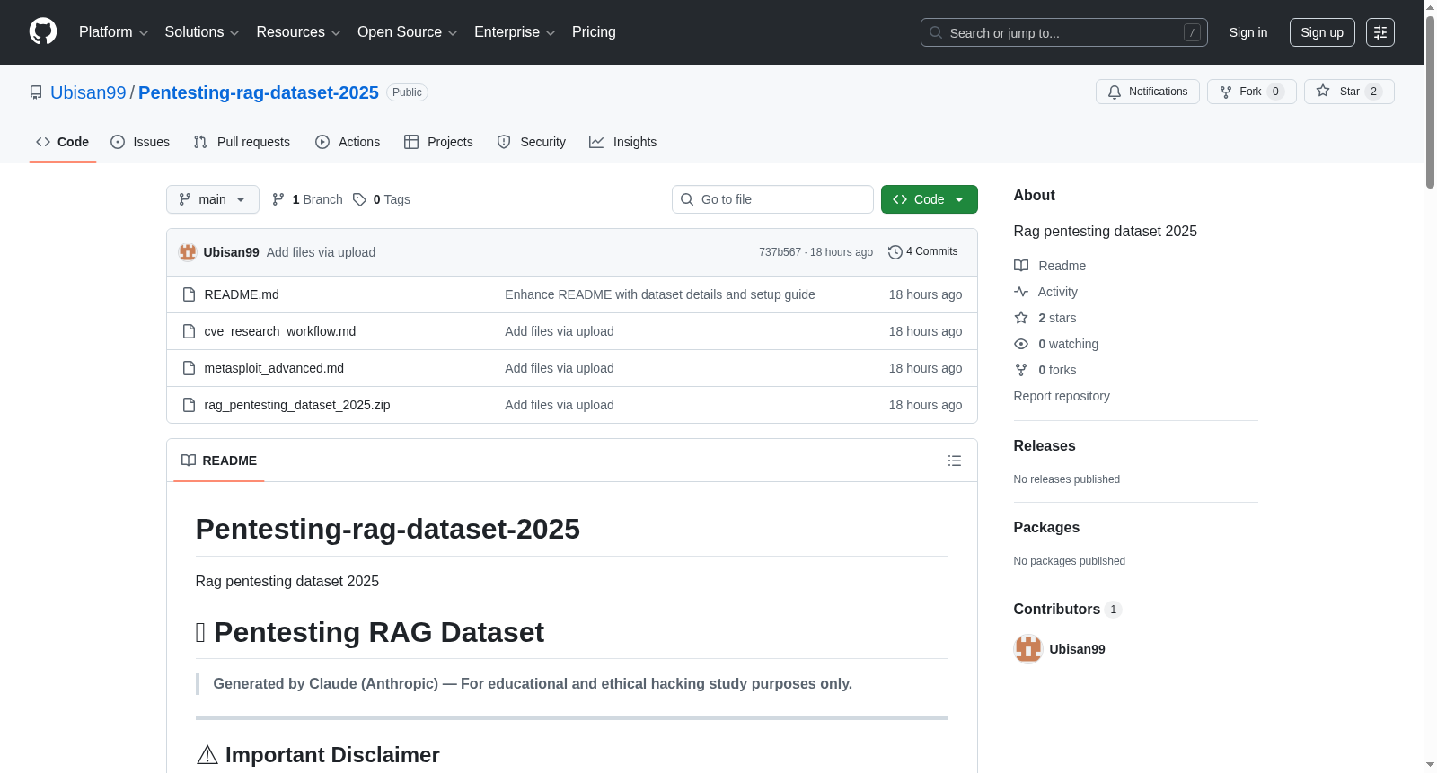Switch to the Projects tab
Viewport: 1437px width, 773px height.
tap(438, 142)
